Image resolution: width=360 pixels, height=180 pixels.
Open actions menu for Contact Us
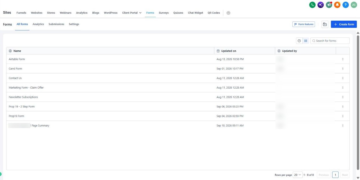tap(343, 78)
